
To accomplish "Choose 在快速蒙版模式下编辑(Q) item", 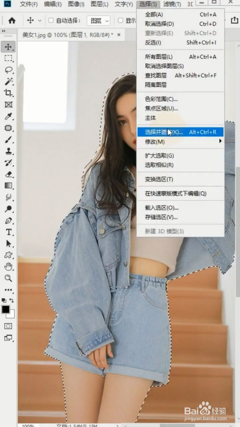I will 180,194.
